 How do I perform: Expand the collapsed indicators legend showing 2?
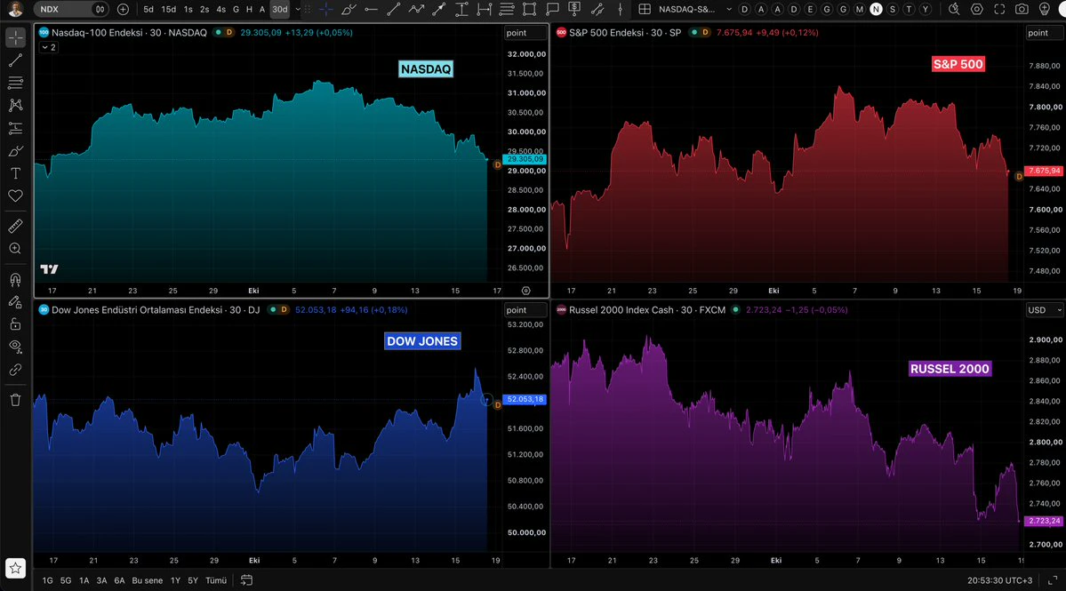48,48
